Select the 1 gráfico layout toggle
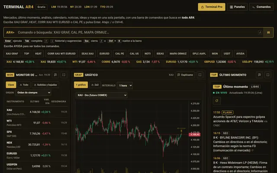 (x=81, y=85)
